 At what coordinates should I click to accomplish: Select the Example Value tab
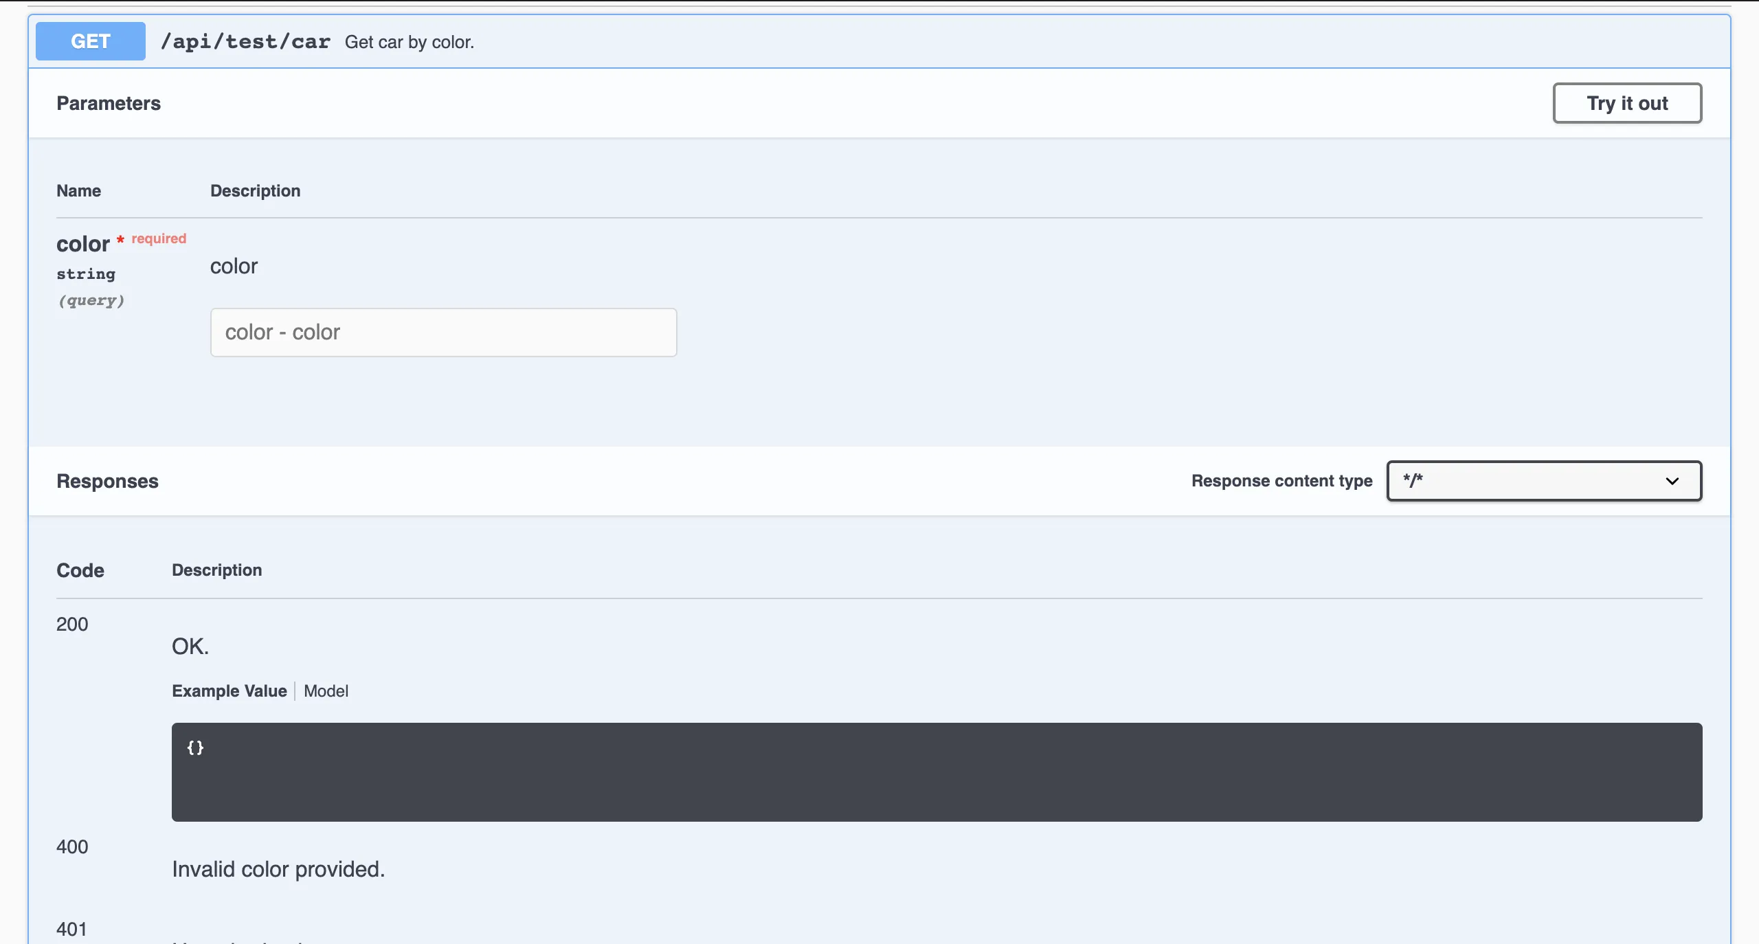229,691
